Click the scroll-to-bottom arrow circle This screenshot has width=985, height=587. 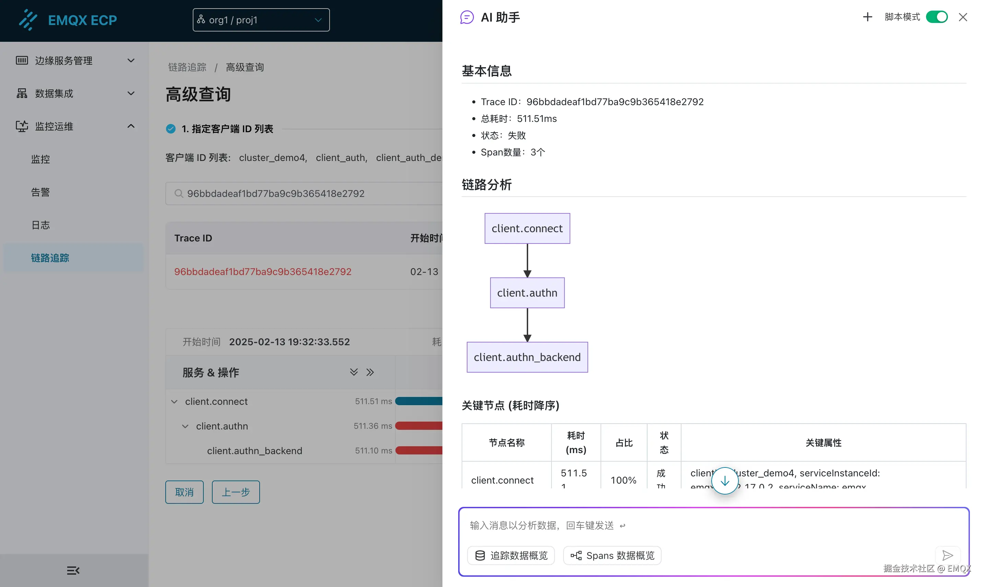724,480
